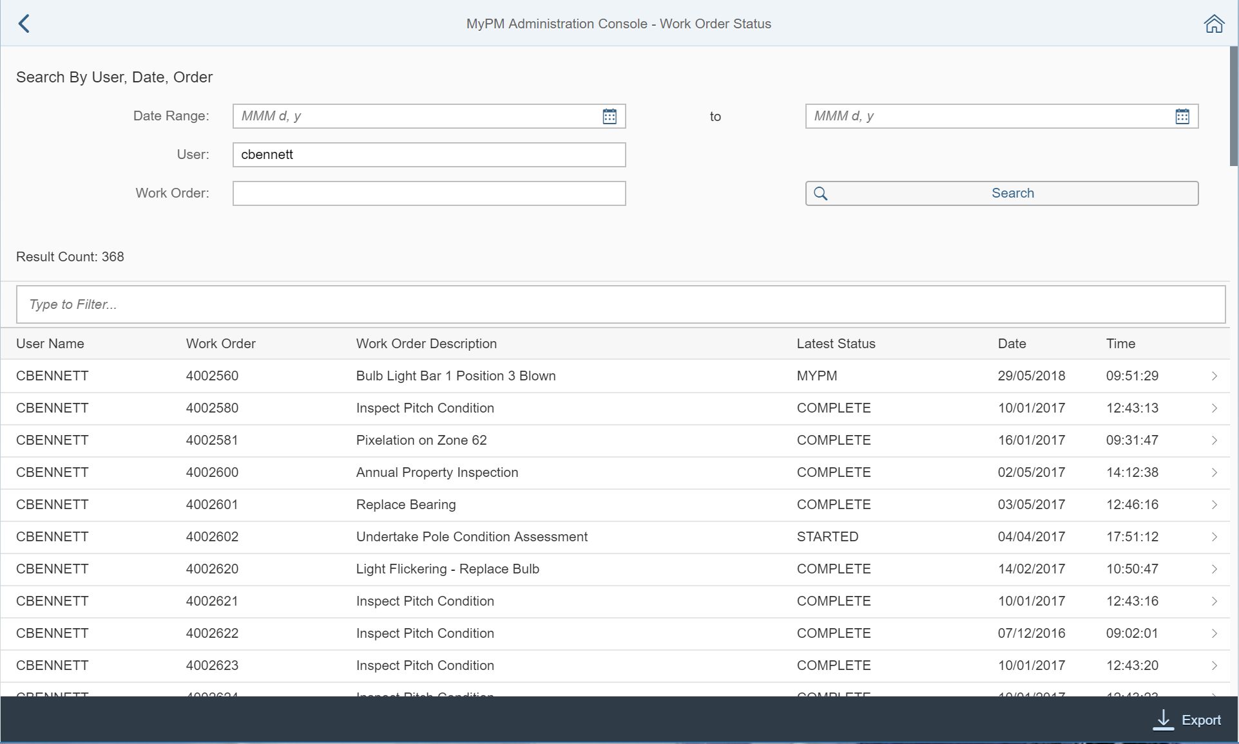Viewport: 1239px width, 744px height.
Task: Open the end date calendar picker
Action: click(1182, 116)
